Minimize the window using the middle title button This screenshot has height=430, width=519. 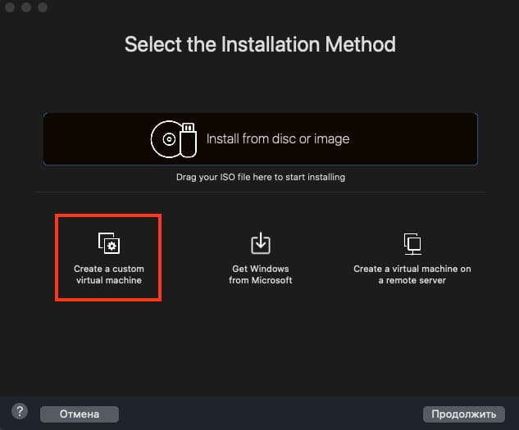coord(27,7)
